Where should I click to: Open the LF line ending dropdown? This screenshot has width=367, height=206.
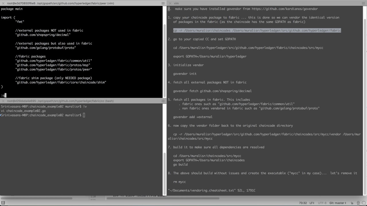312,203
